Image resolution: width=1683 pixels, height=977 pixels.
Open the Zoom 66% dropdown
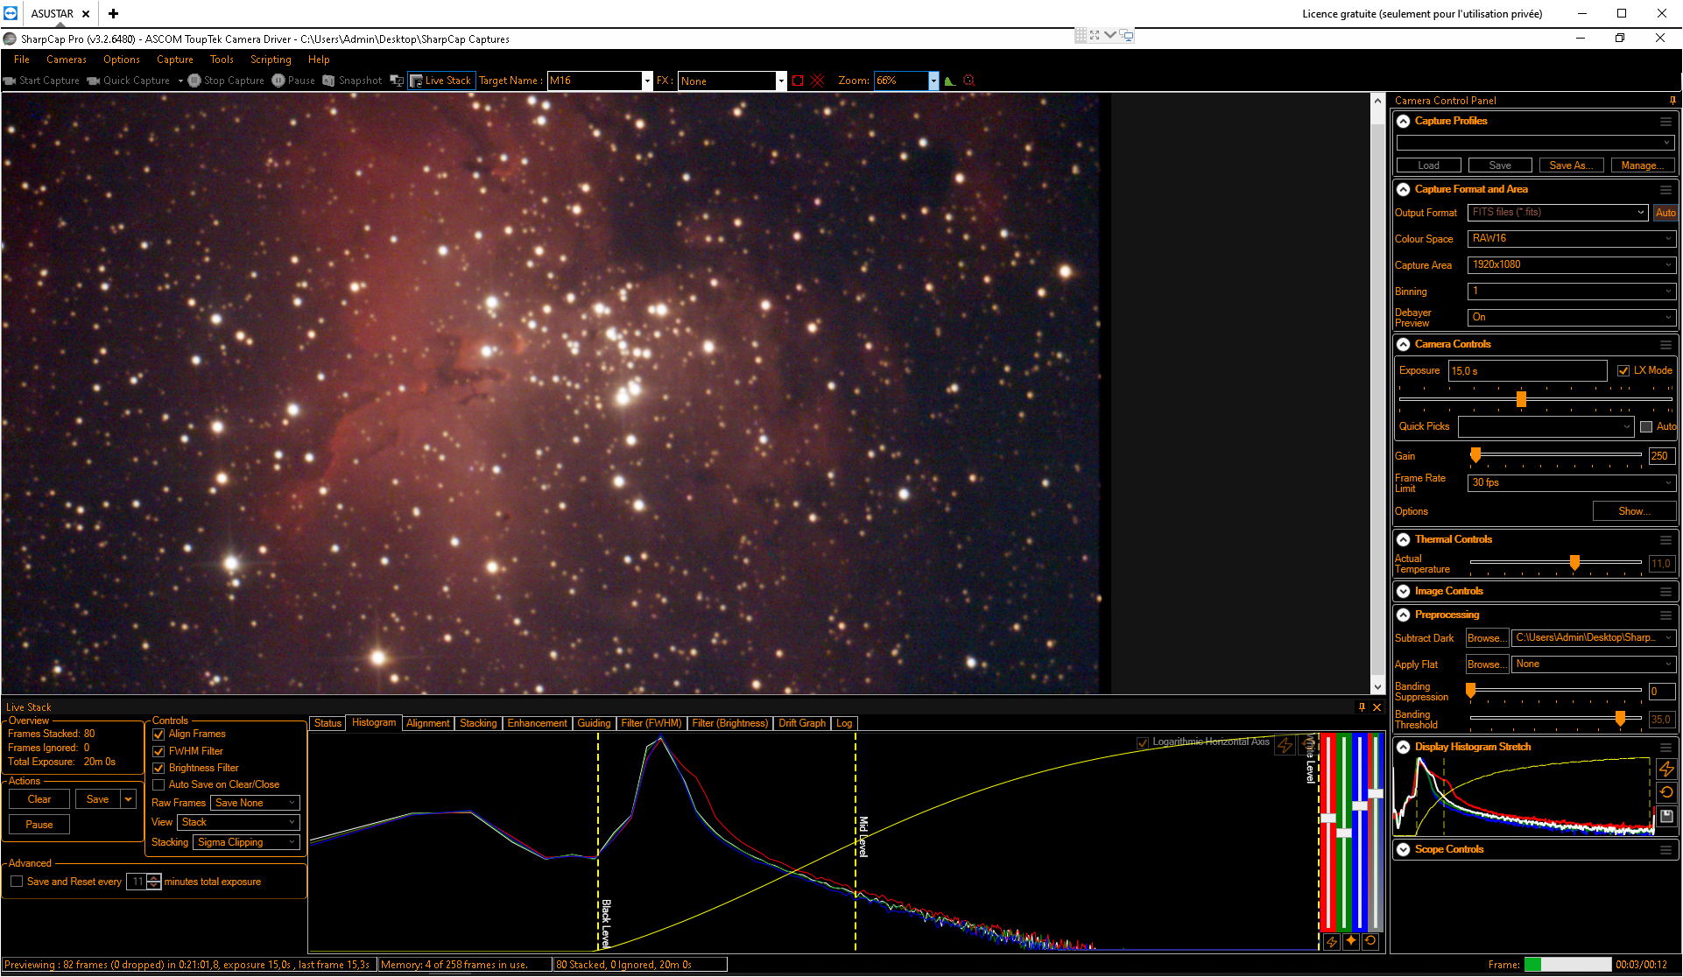[x=933, y=81]
